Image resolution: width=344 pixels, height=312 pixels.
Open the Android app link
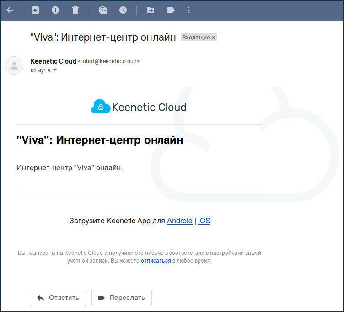(180, 221)
